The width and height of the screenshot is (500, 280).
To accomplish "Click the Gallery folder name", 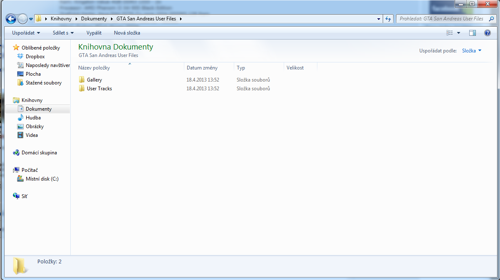I will pyautogui.click(x=94, y=79).
